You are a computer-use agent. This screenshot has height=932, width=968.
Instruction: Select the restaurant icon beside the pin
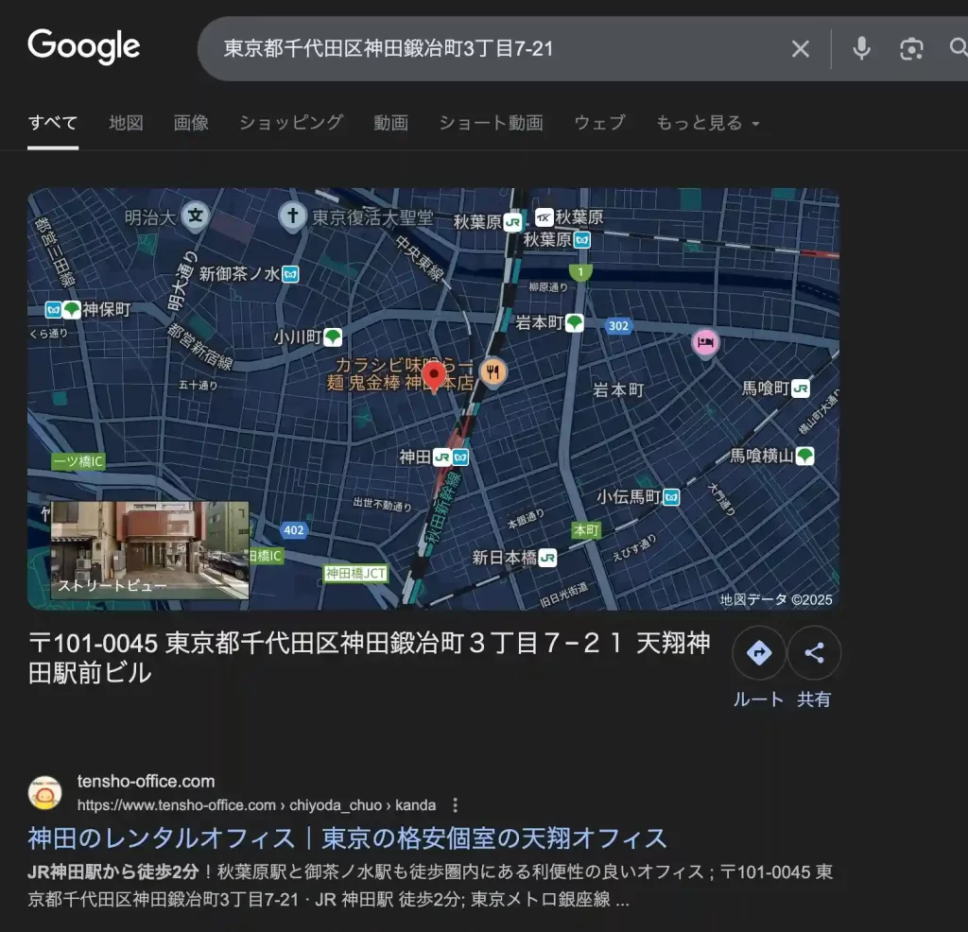(493, 371)
